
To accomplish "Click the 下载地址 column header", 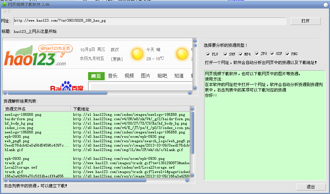I will coord(130,109).
